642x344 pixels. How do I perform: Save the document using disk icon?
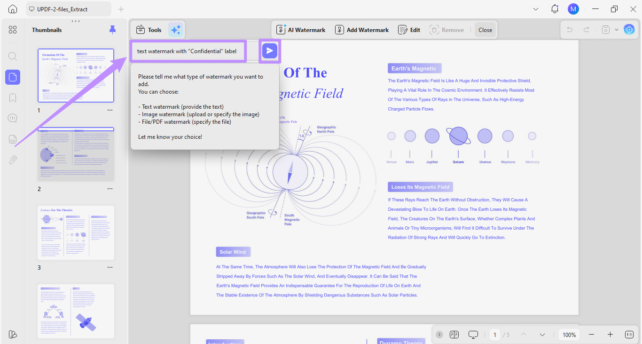[606, 30]
